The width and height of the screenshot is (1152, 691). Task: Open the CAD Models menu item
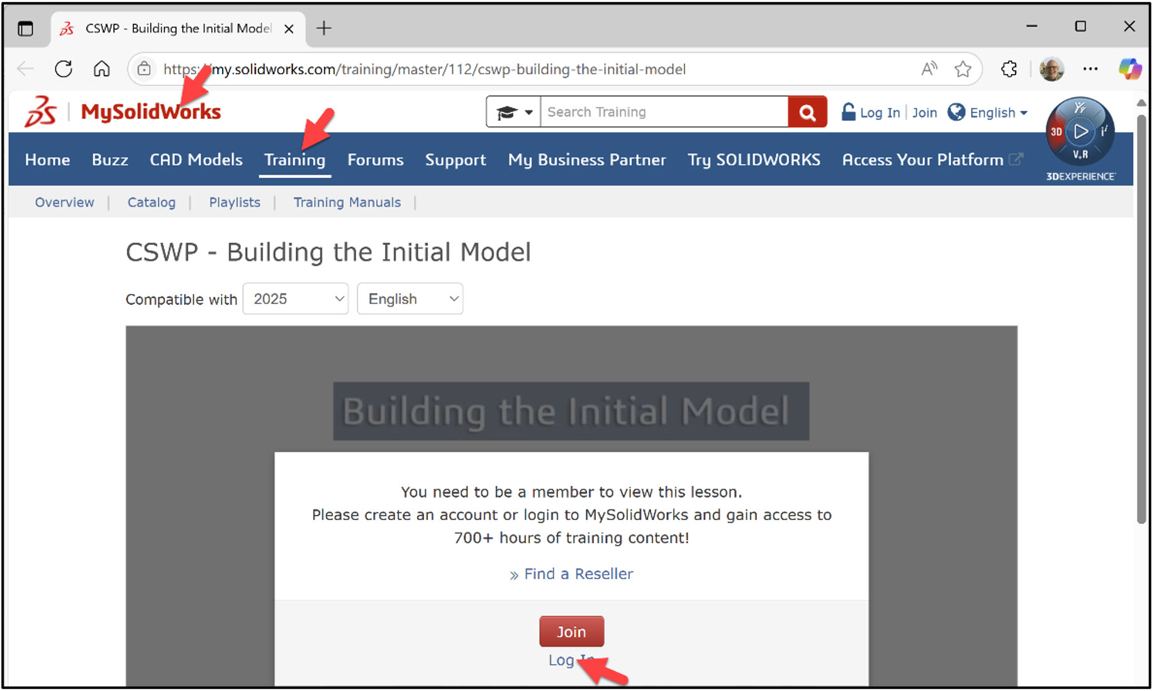pos(196,160)
